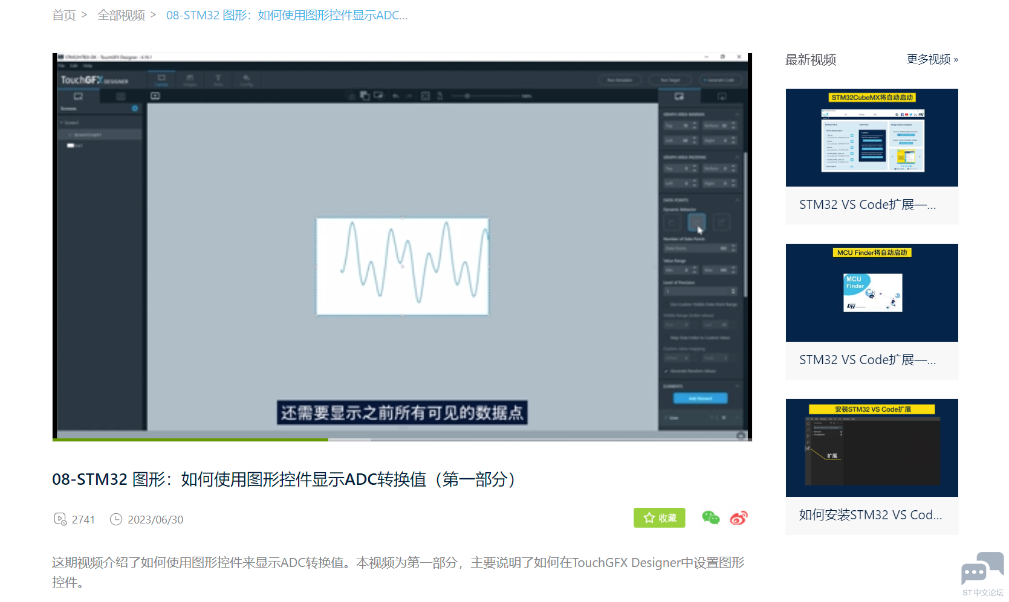Go to the 首页 breadcrumb link
This screenshot has height=602, width=1009.
coord(63,15)
